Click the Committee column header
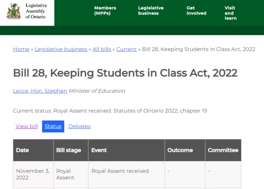264x189 pixels. click(x=223, y=150)
